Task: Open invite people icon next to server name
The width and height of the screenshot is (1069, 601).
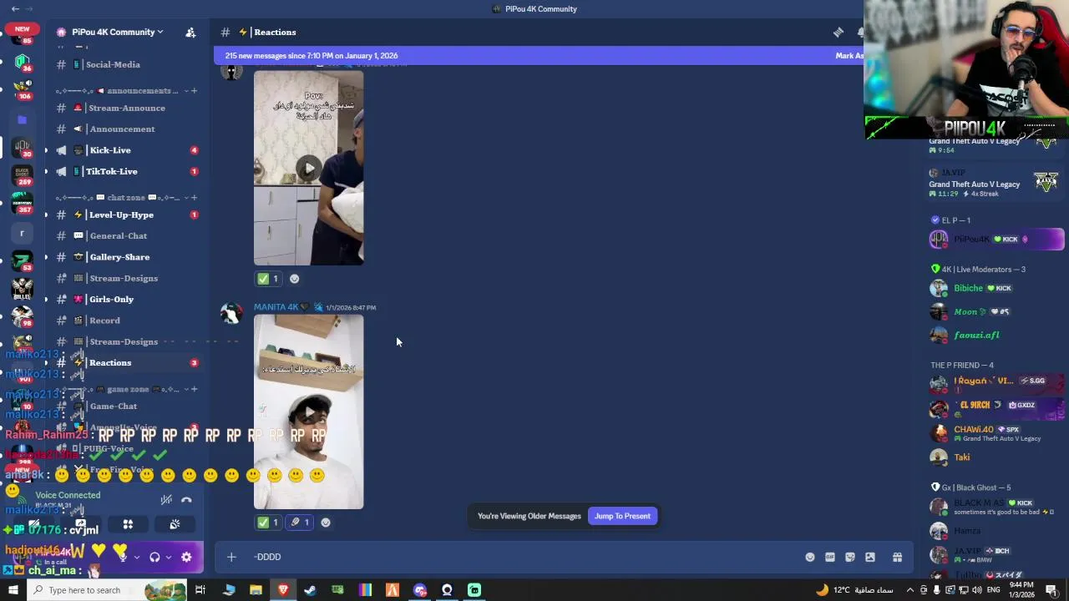Action: point(190,33)
